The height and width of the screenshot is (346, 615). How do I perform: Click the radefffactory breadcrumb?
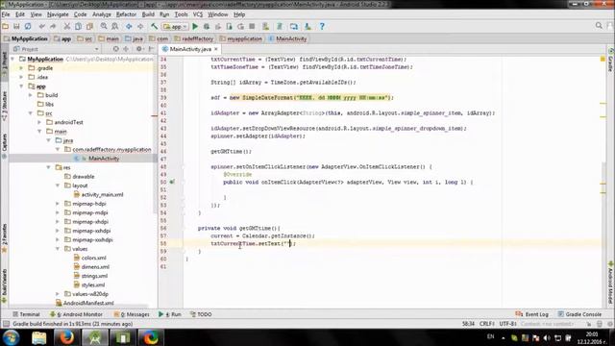(x=197, y=38)
